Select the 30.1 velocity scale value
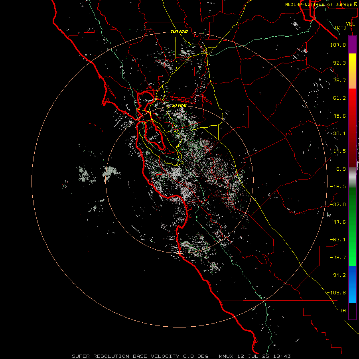Image resolution: width=359 pixels, height=359 pixels. click(x=339, y=134)
